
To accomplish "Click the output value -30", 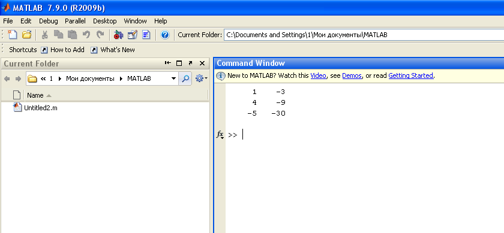I will [x=278, y=114].
